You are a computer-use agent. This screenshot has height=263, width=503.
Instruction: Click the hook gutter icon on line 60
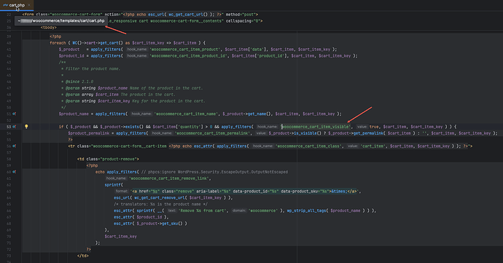click(x=14, y=172)
